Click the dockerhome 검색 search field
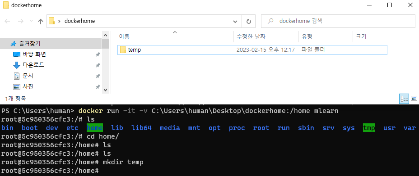 click(x=338, y=21)
